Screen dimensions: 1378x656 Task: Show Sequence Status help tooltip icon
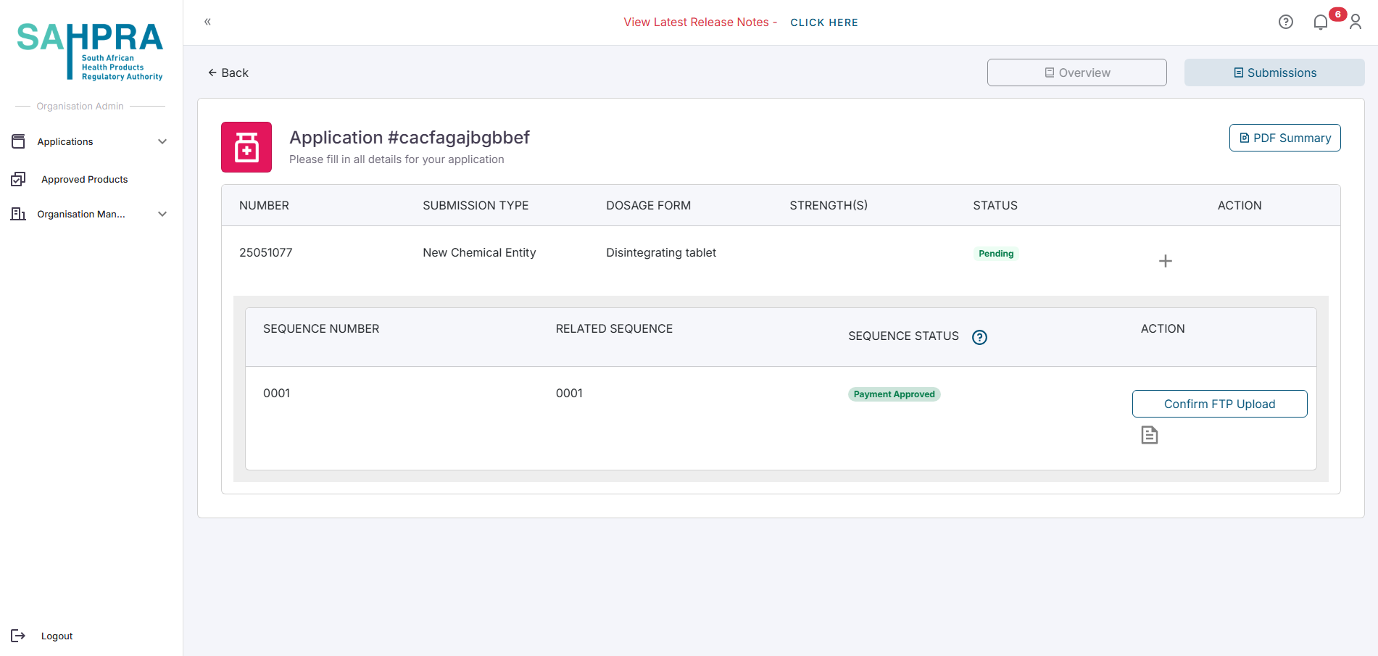tap(979, 337)
